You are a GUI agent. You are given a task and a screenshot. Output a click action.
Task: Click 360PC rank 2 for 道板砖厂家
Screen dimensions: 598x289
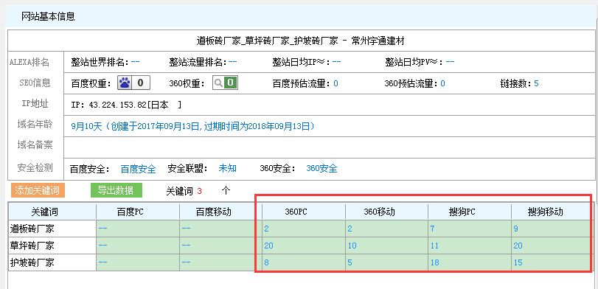(x=266, y=229)
